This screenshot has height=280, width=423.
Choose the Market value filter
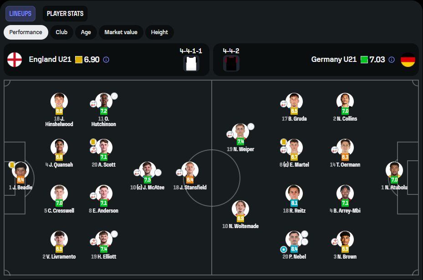click(x=121, y=32)
